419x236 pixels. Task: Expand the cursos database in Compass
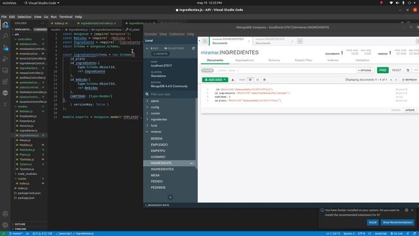[147, 113]
